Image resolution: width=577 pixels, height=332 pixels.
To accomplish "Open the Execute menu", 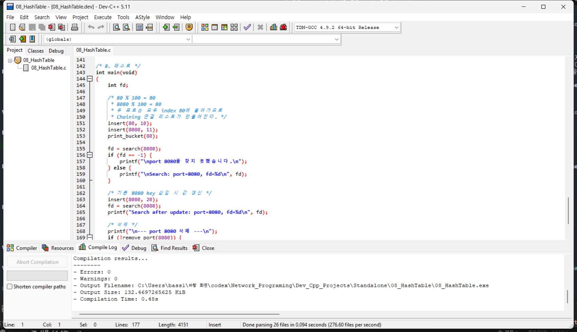I will (103, 17).
